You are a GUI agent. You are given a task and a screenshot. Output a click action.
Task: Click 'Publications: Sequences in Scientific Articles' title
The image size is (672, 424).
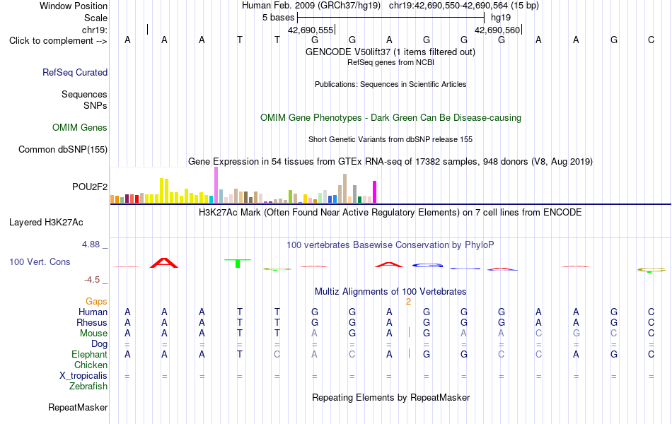coord(390,84)
